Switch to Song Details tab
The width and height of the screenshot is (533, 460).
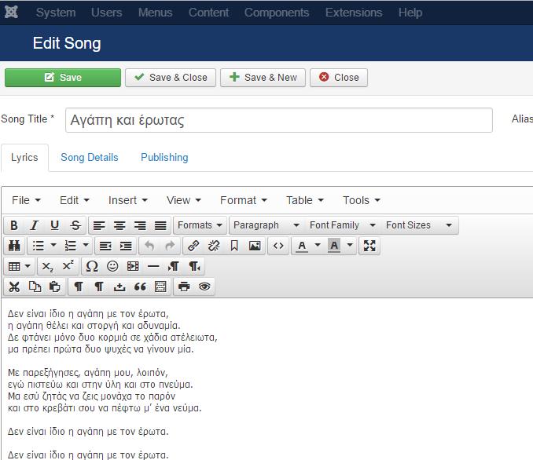[x=90, y=158]
